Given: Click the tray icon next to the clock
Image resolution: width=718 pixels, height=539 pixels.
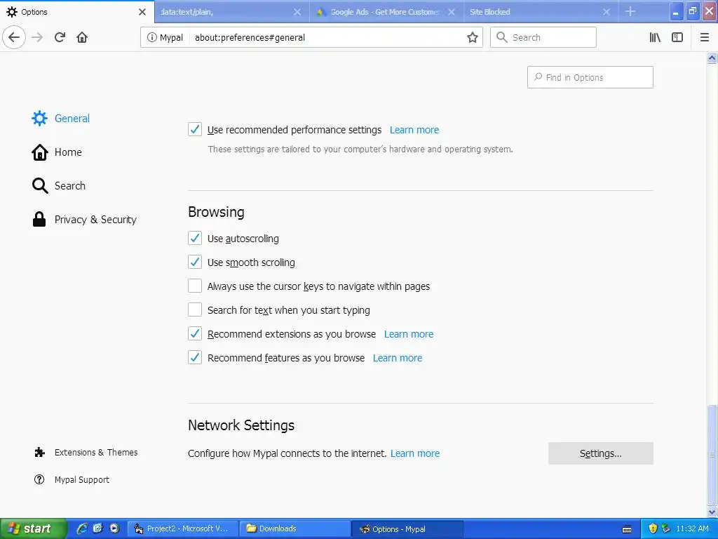Looking at the screenshot, I should [x=666, y=528].
